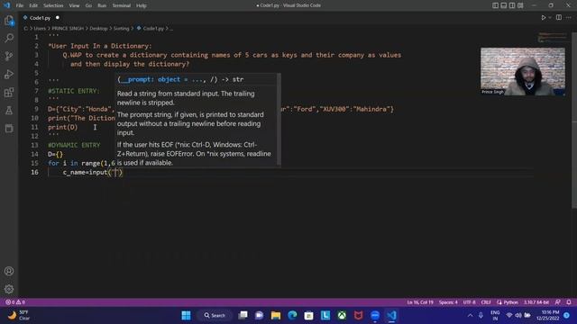The width and height of the screenshot is (577, 324).
Task: Switch to Visual Studio Code taskbar icon
Action: click(x=391, y=315)
